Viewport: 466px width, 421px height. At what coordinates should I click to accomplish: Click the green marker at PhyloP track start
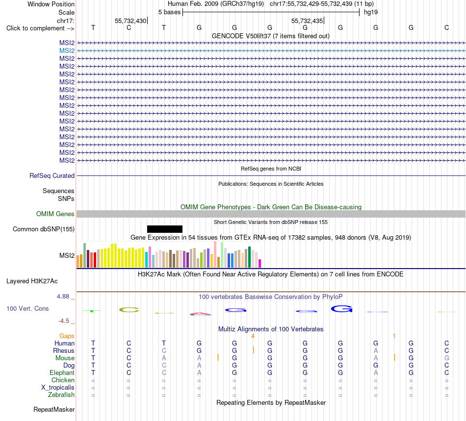click(x=92, y=311)
